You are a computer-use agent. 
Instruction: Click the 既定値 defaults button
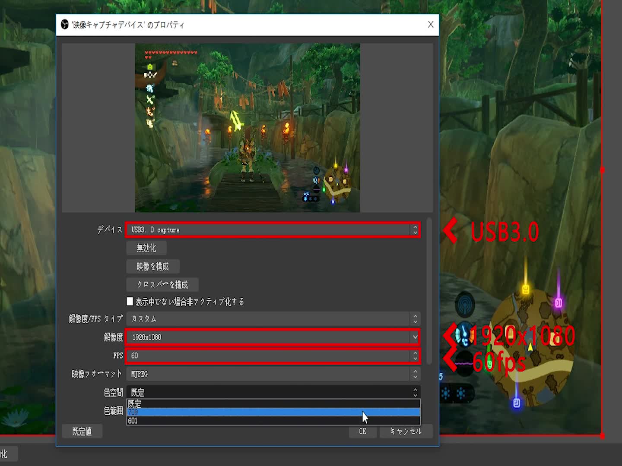[x=82, y=431]
